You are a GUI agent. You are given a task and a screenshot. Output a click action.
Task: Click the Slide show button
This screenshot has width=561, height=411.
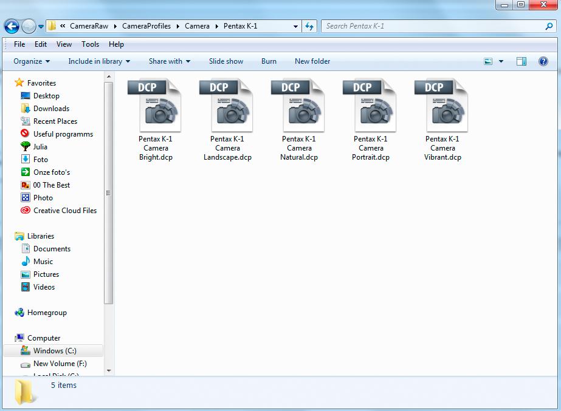point(226,61)
